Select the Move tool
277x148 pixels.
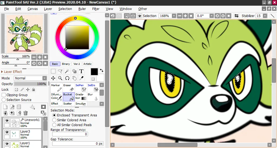click(x=53, y=78)
